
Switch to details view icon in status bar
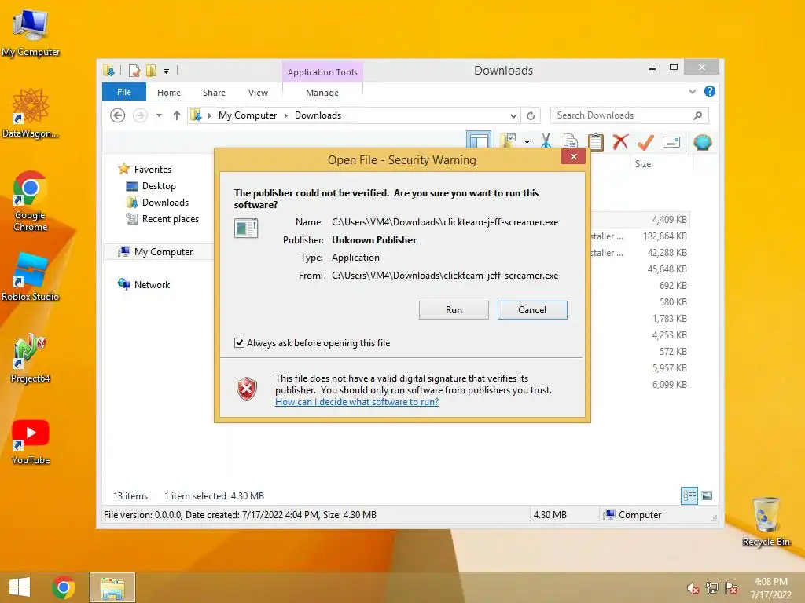[689, 495]
